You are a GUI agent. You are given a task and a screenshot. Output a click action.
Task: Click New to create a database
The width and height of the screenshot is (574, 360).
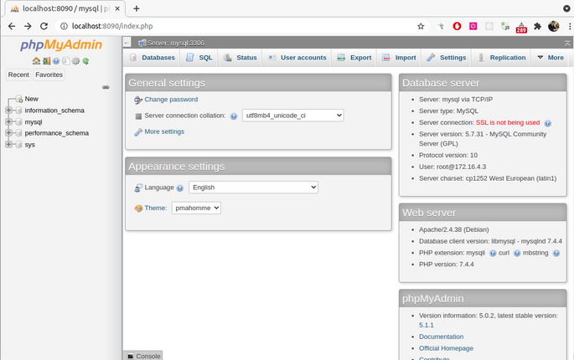coord(32,99)
